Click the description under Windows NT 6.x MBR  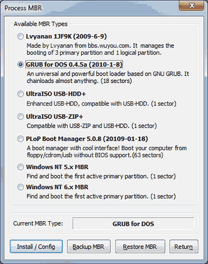[x=101, y=196]
